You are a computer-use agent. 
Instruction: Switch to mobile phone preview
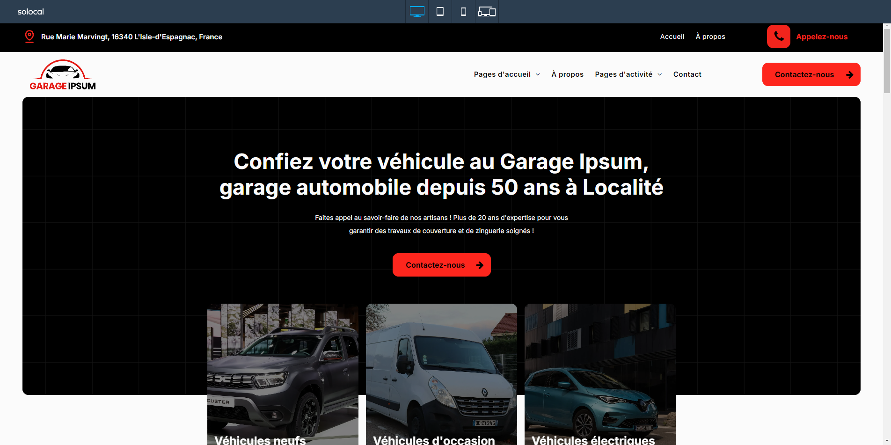pos(463,12)
